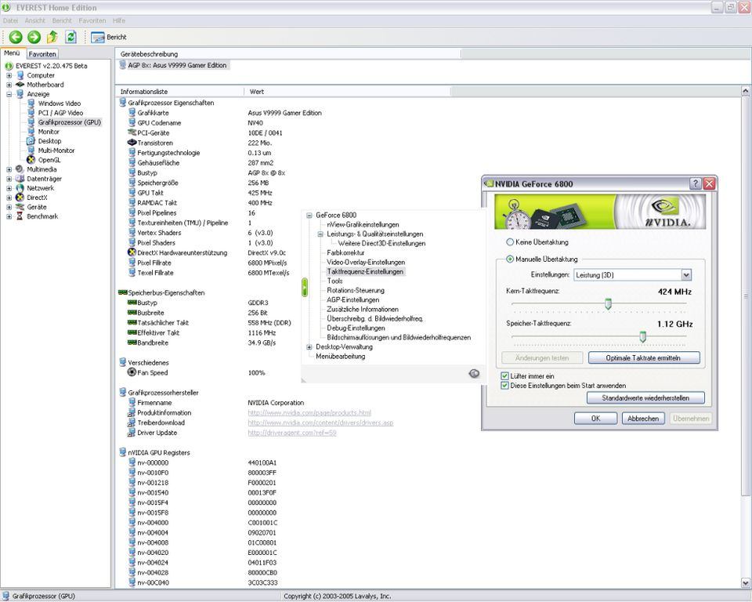Click the green Forward arrow toolbar icon
The width and height of the screenshot is (752, 602).
[34, 37]
